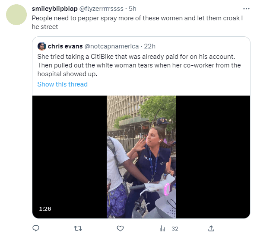Retweet this post using the arrows icon
The height and width of the screenshot is (237, 257).
point(78,228)
